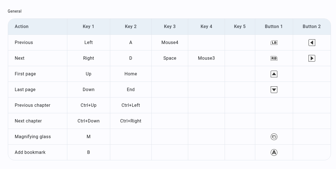336x169 pixels.
Task: Click the LB button icon for Previous
Action: [274, 42]
